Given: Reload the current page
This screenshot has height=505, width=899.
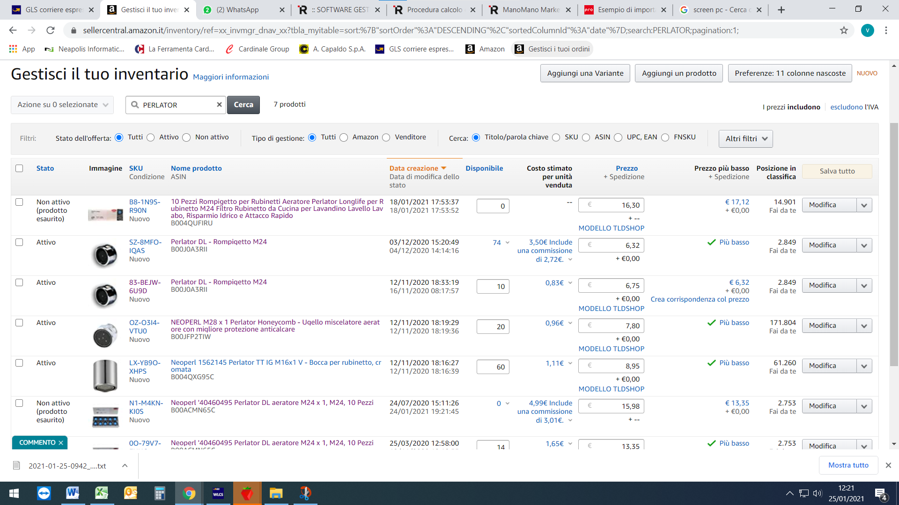Looking at the screenshot, I should tap(51, 30).
